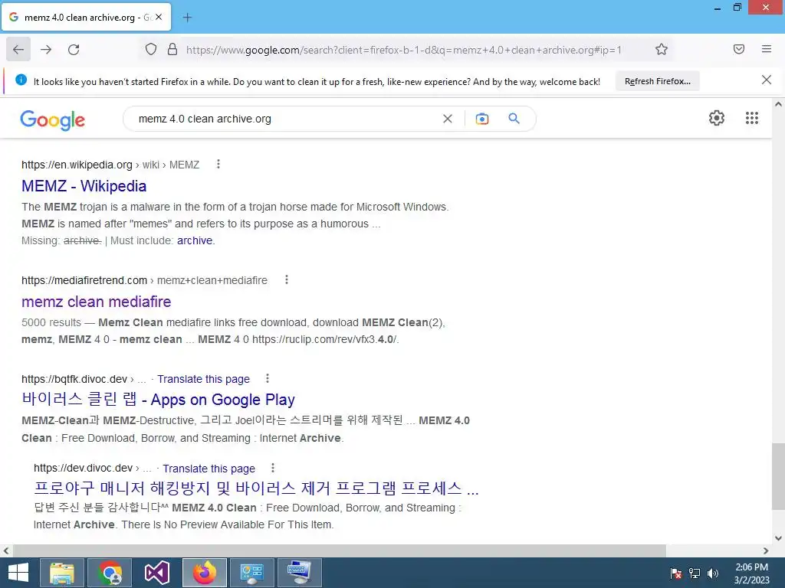The height and width of the screenshot is (588, 785).
Task: Translate the bqtfk.divoc.dev page
Action: 203,379
